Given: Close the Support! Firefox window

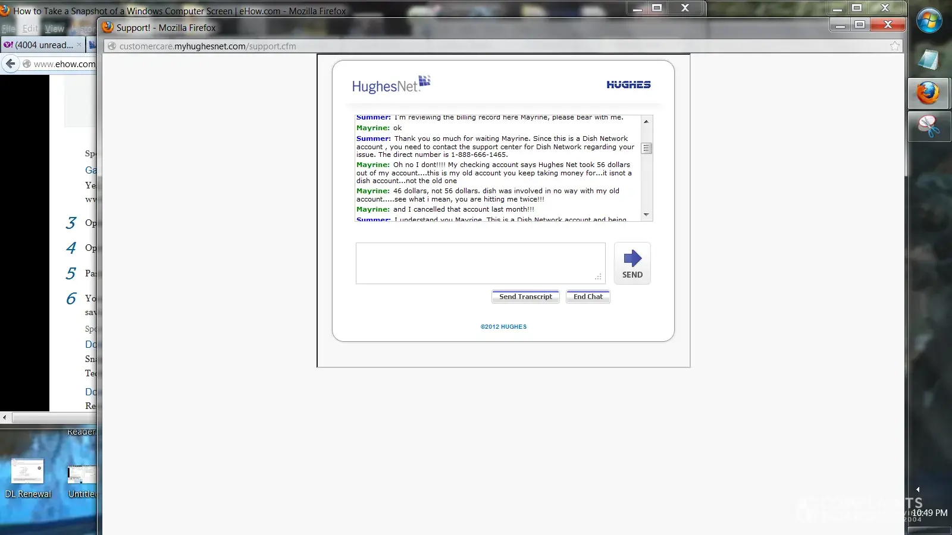Looking at the screenshot, I should pyautogui.click(x=888, y=24).
